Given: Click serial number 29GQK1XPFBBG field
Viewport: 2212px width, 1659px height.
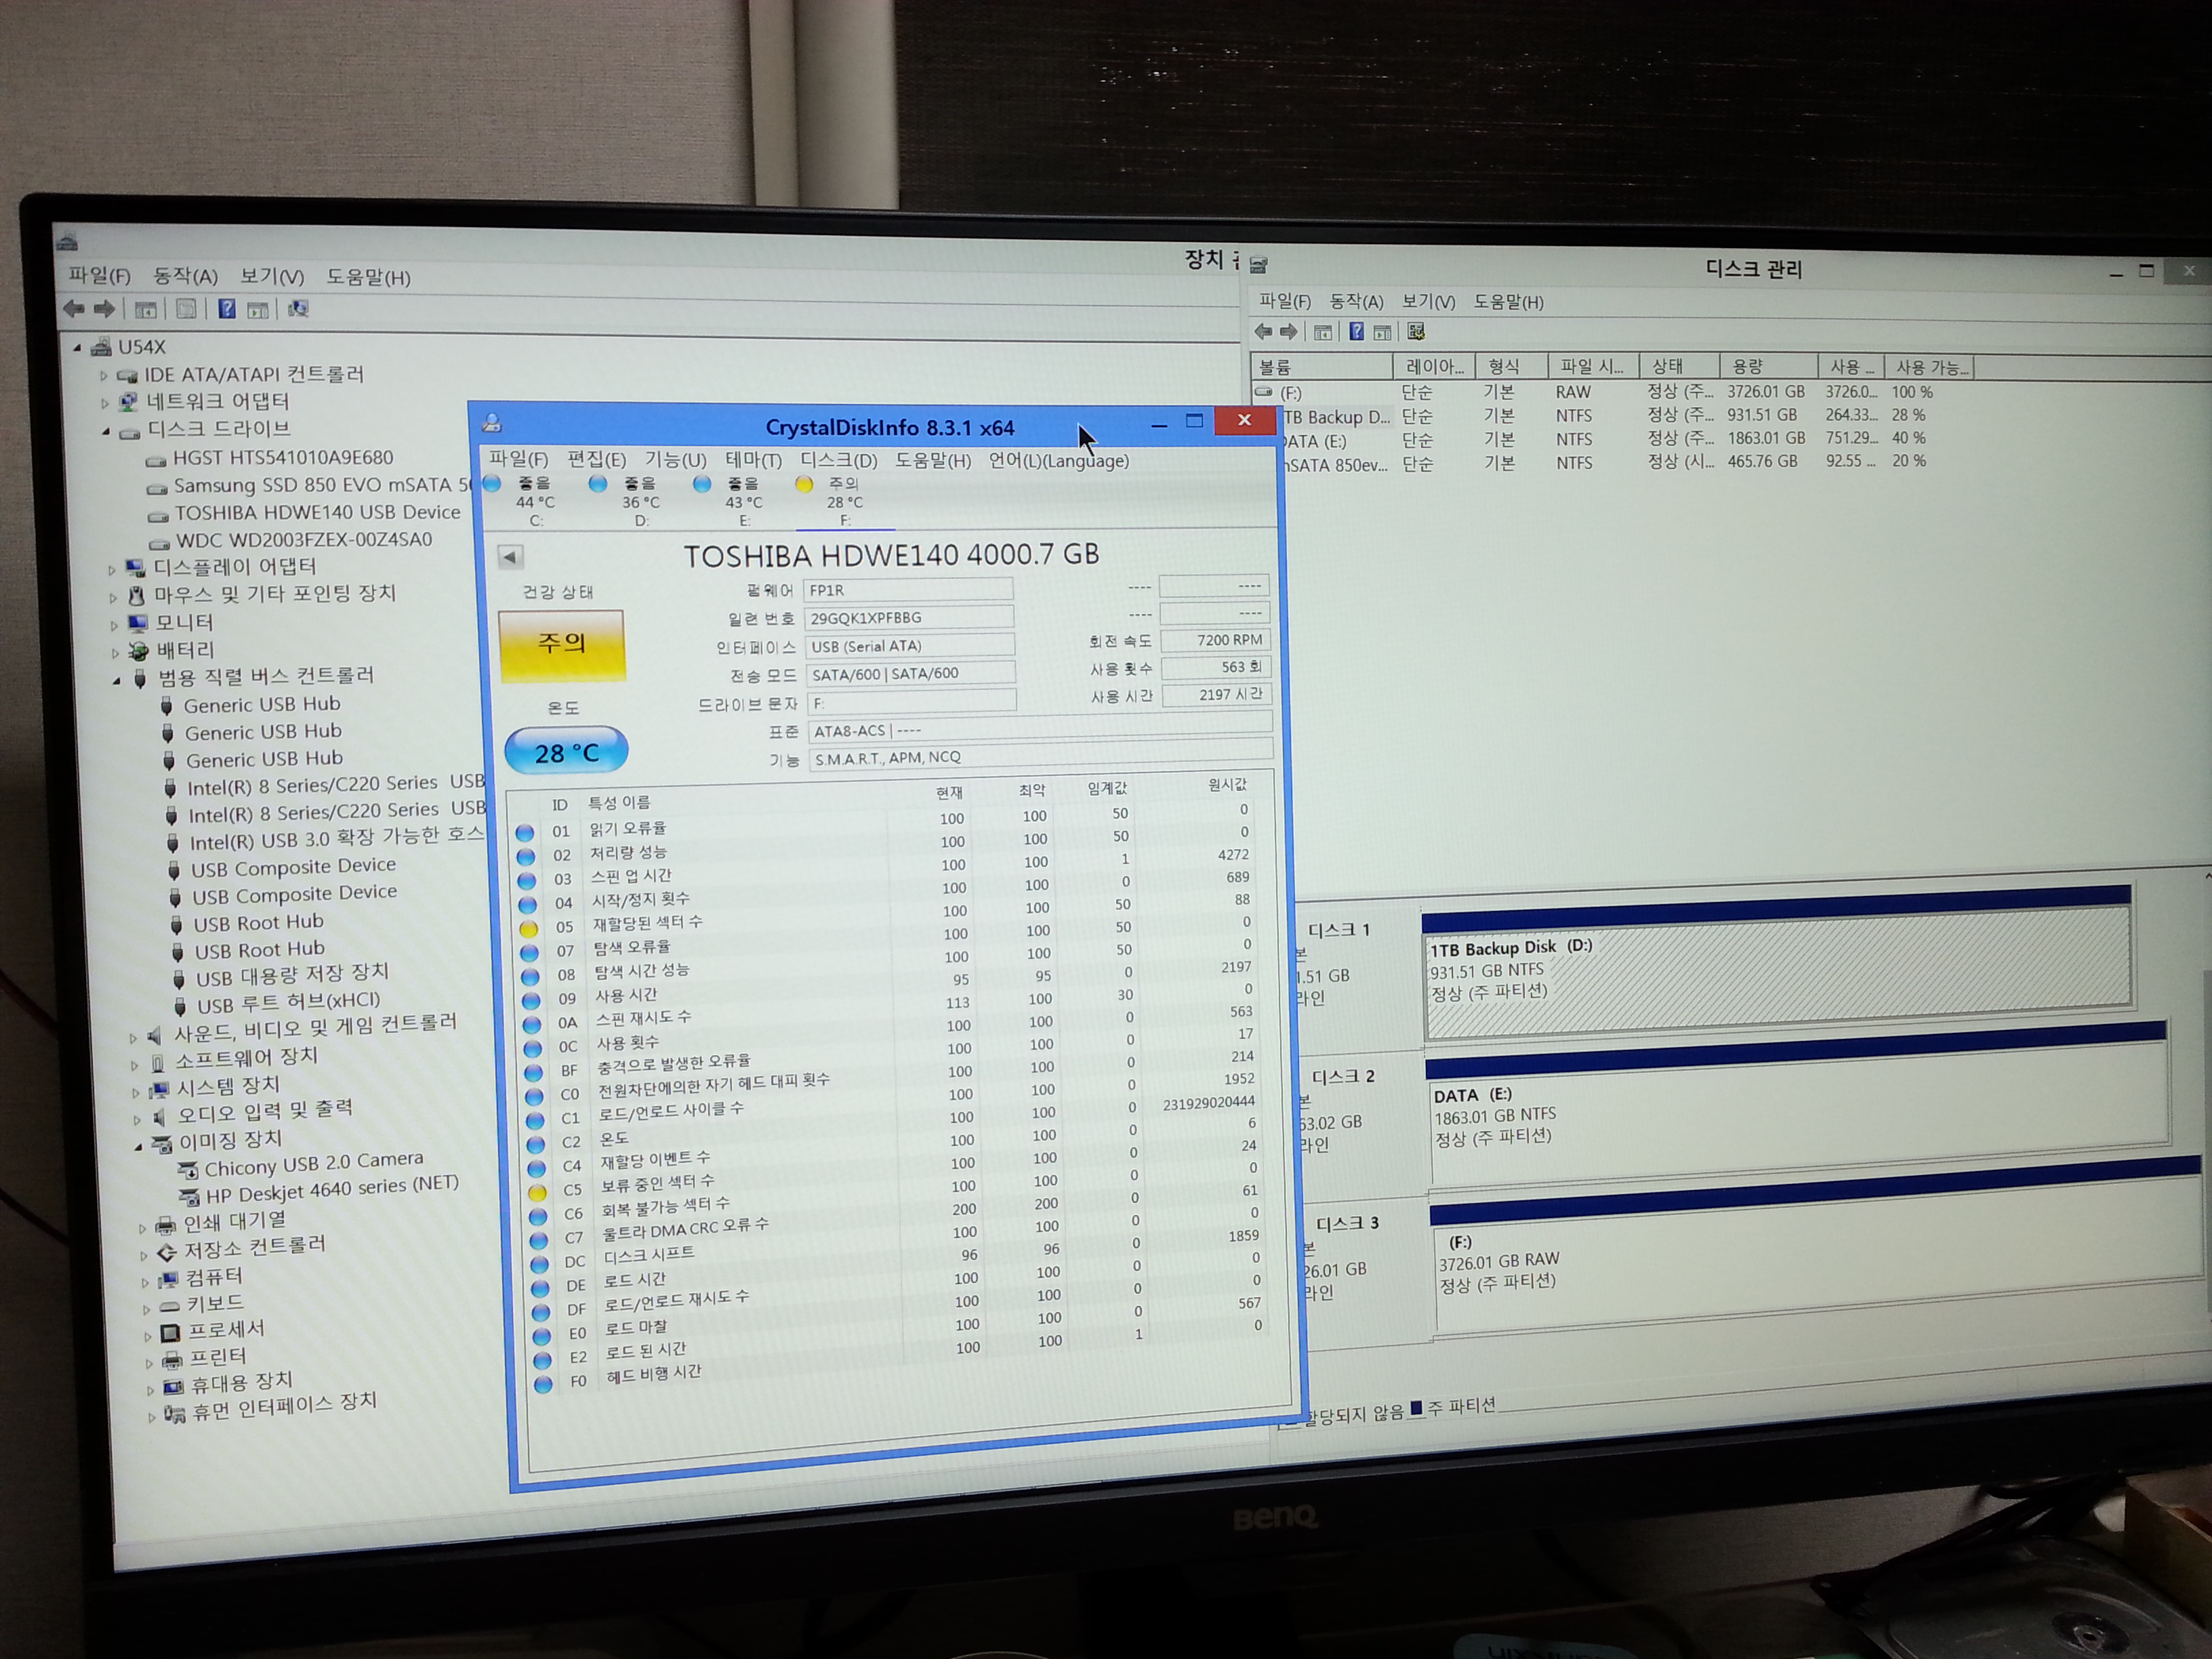Looking at the screenshot, I should [x=909, y=618].
